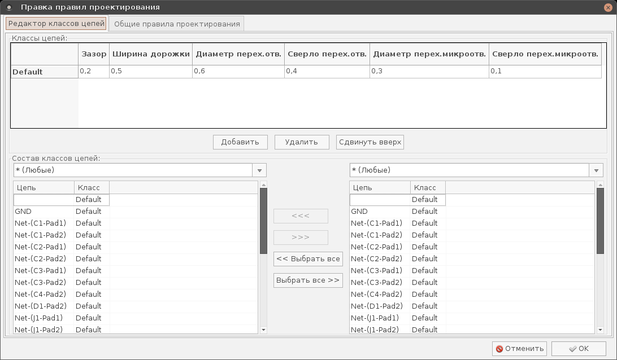
Task: Switch to Общие правила проектирования tab
Action: 177,24
